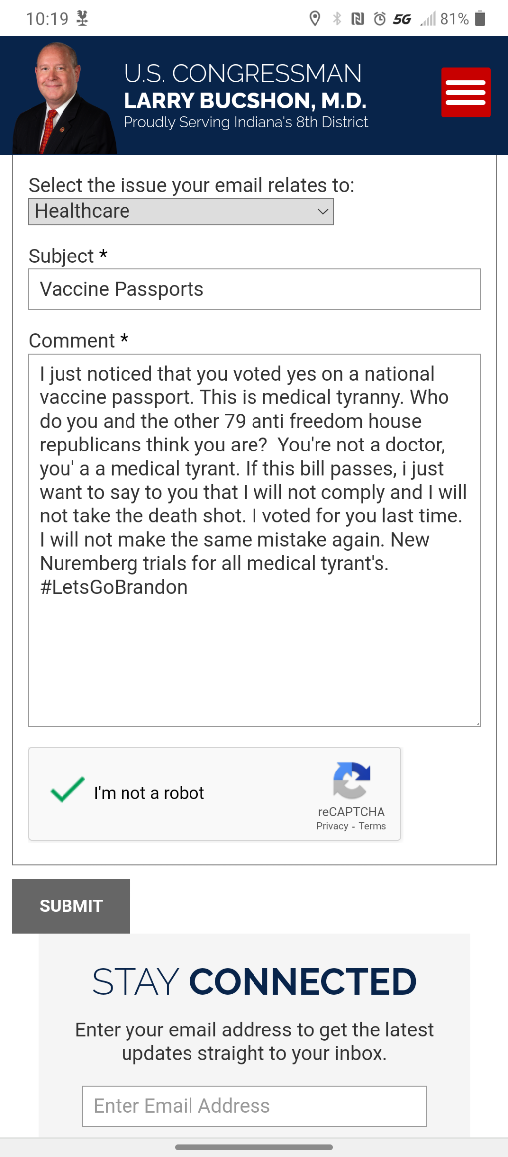Tap the battery icon in status bar
The height and width of the screenshot is (1157, 508).
pyautogui.click(x=480, y=19)
